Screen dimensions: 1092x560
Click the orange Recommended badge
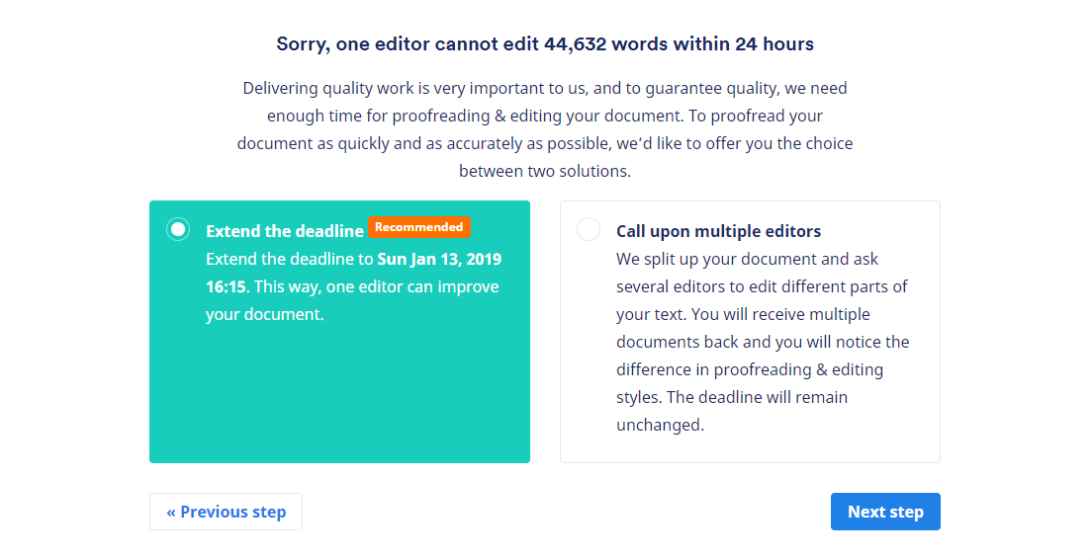tap(418, 227)
